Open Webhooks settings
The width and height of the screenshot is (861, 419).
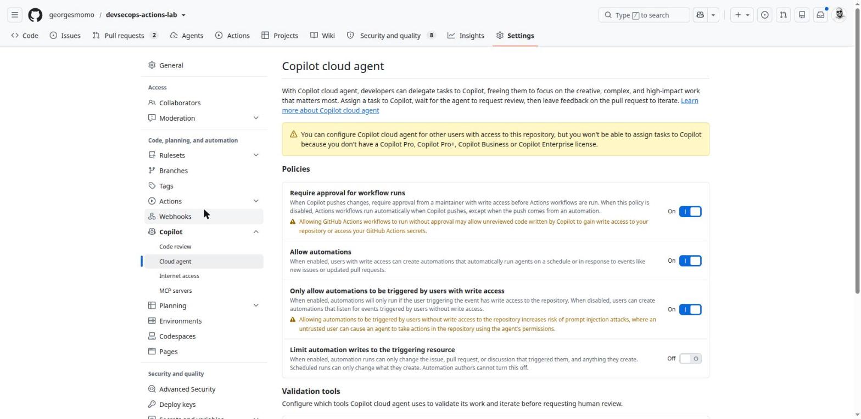tap(204, 217)
